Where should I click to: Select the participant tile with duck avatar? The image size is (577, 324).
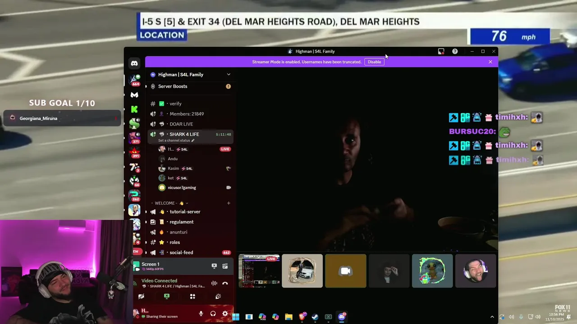click(432, 271)
